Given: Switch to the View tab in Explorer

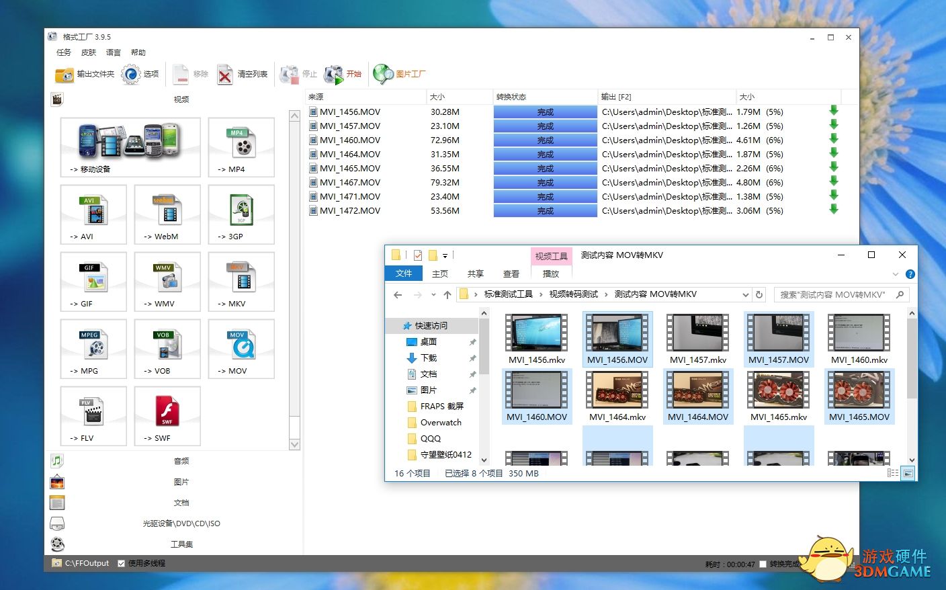Looking at the screenshot, I should click(511, 274).
